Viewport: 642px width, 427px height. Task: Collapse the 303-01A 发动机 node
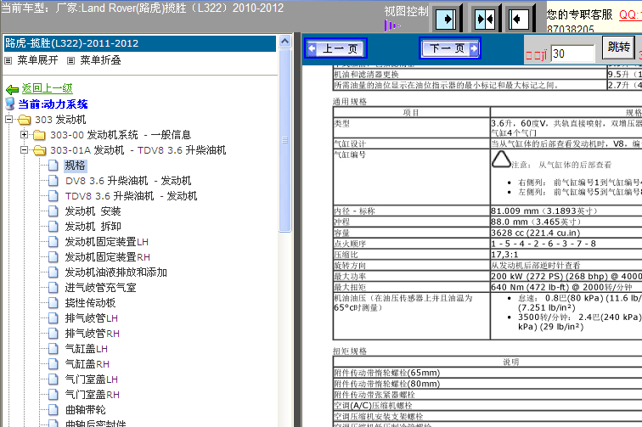[24, 150]
